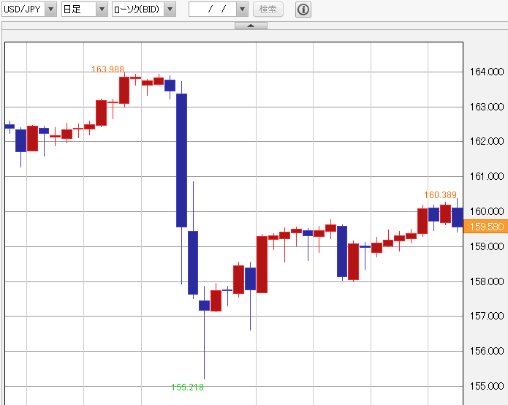Expand the date picker dropdown arrow
Viewport: 508px width, 405px height.
pos(242,9)
